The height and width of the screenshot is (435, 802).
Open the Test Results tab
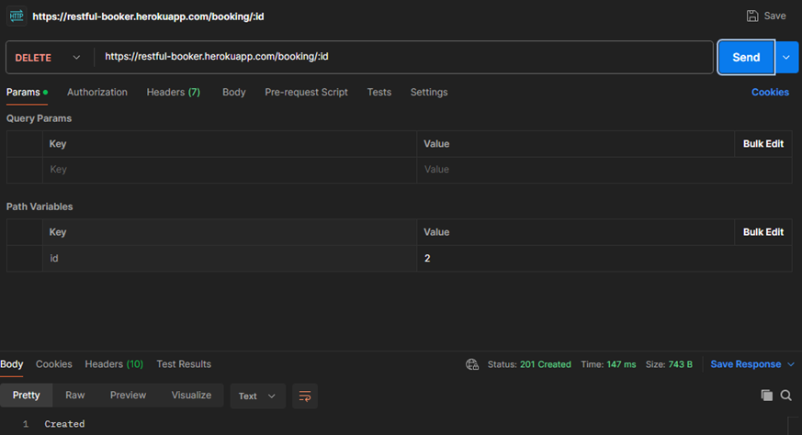[184, 364]
